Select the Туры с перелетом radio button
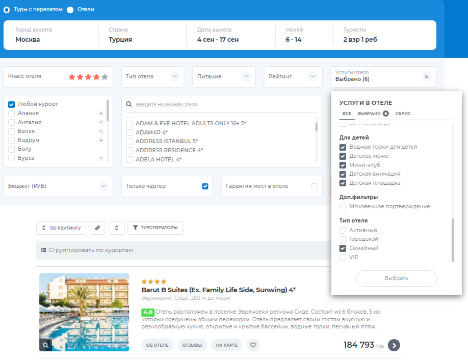The width and height of the screenshot is (468, 363). pos(7,10)
